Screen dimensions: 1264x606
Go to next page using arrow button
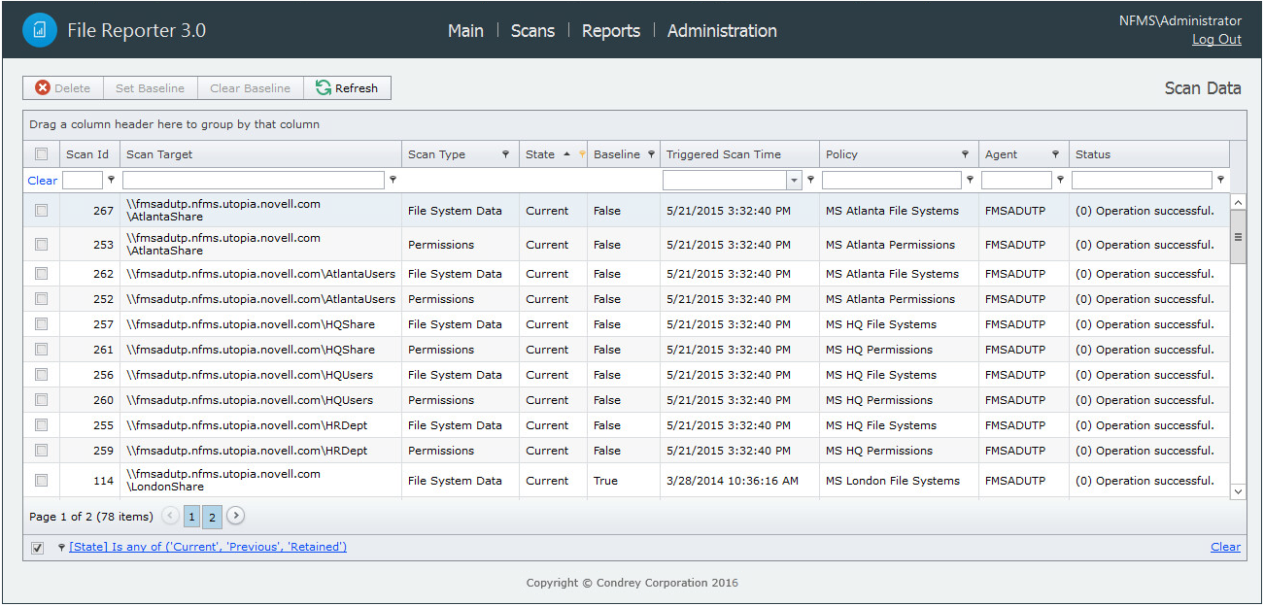tap(235, 517)
